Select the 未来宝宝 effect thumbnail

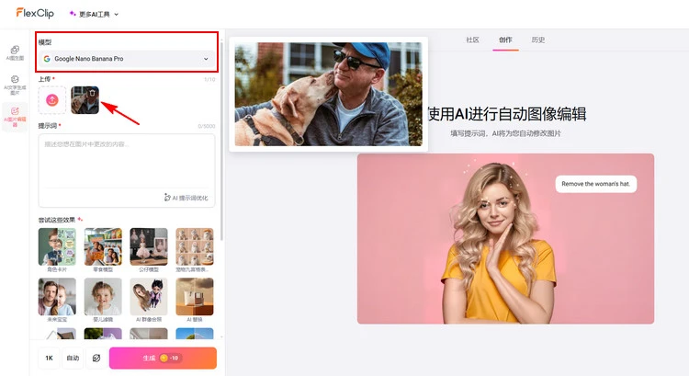(57, 299)
